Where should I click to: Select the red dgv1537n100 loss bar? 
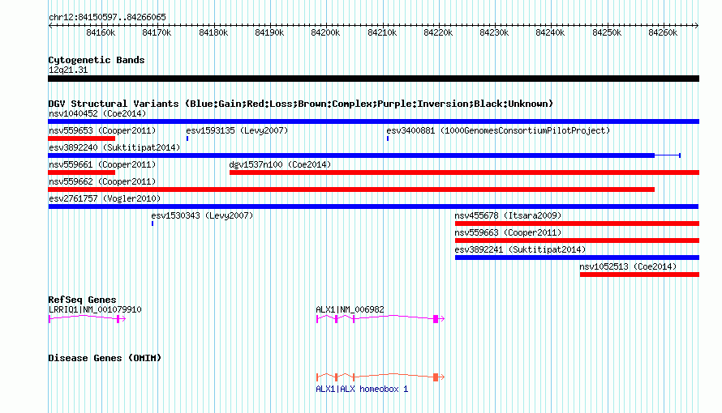[464, 172]
